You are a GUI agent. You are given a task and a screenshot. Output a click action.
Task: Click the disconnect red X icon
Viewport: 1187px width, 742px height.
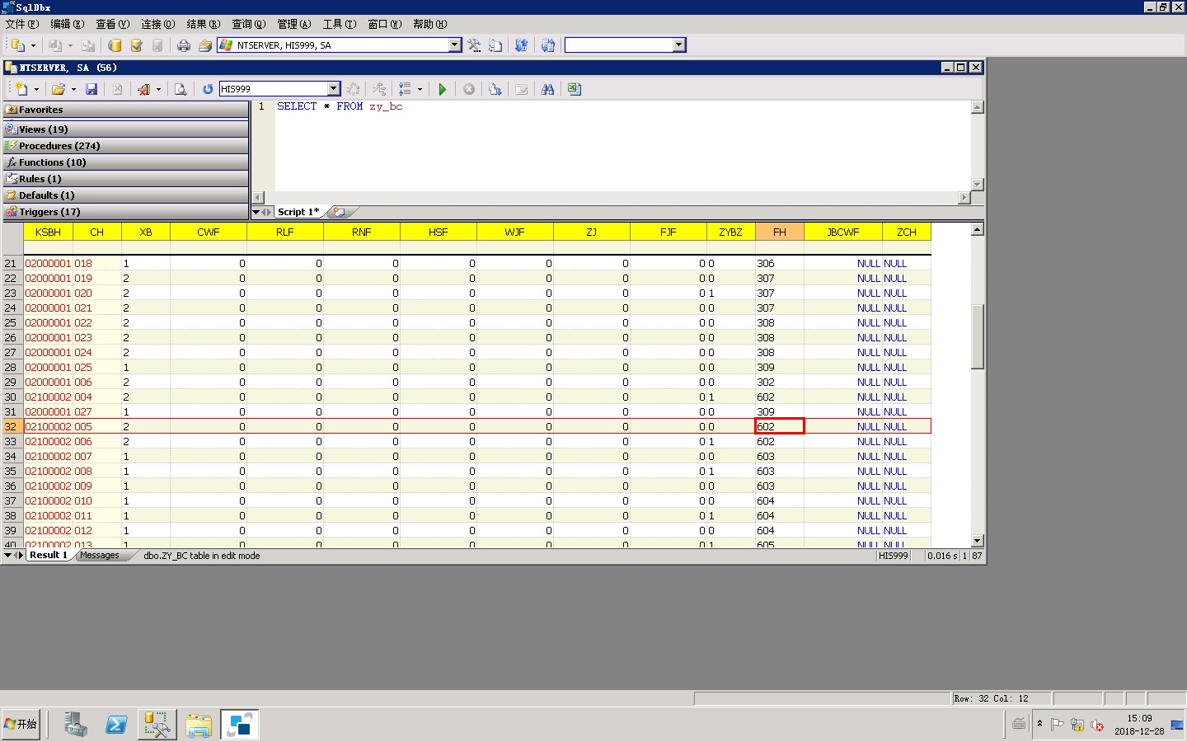pos(144,89)
